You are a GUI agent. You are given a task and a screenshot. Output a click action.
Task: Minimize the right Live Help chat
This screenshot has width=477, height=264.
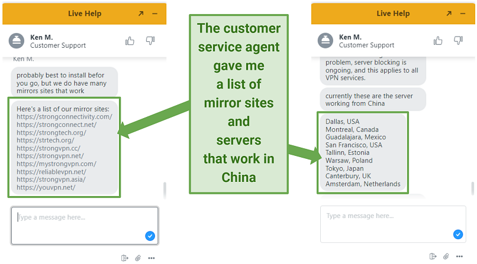click(x=463, y=14)
